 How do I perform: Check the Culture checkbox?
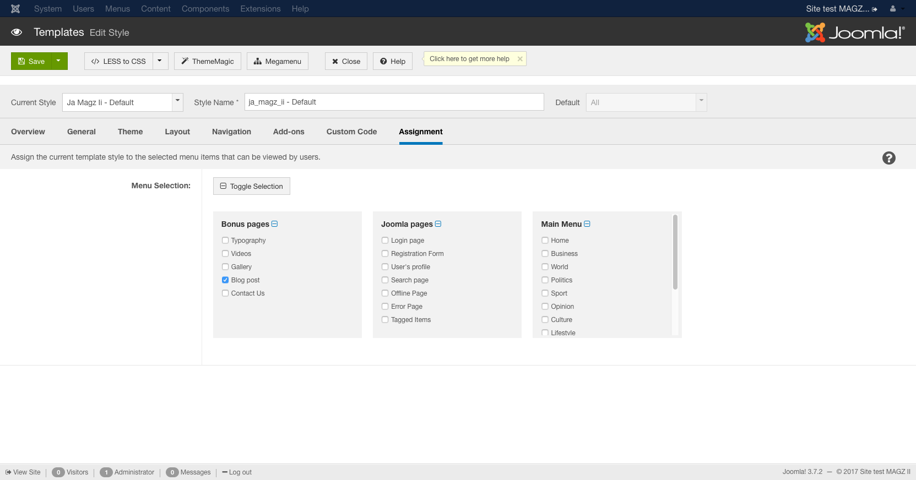point(545,319)
